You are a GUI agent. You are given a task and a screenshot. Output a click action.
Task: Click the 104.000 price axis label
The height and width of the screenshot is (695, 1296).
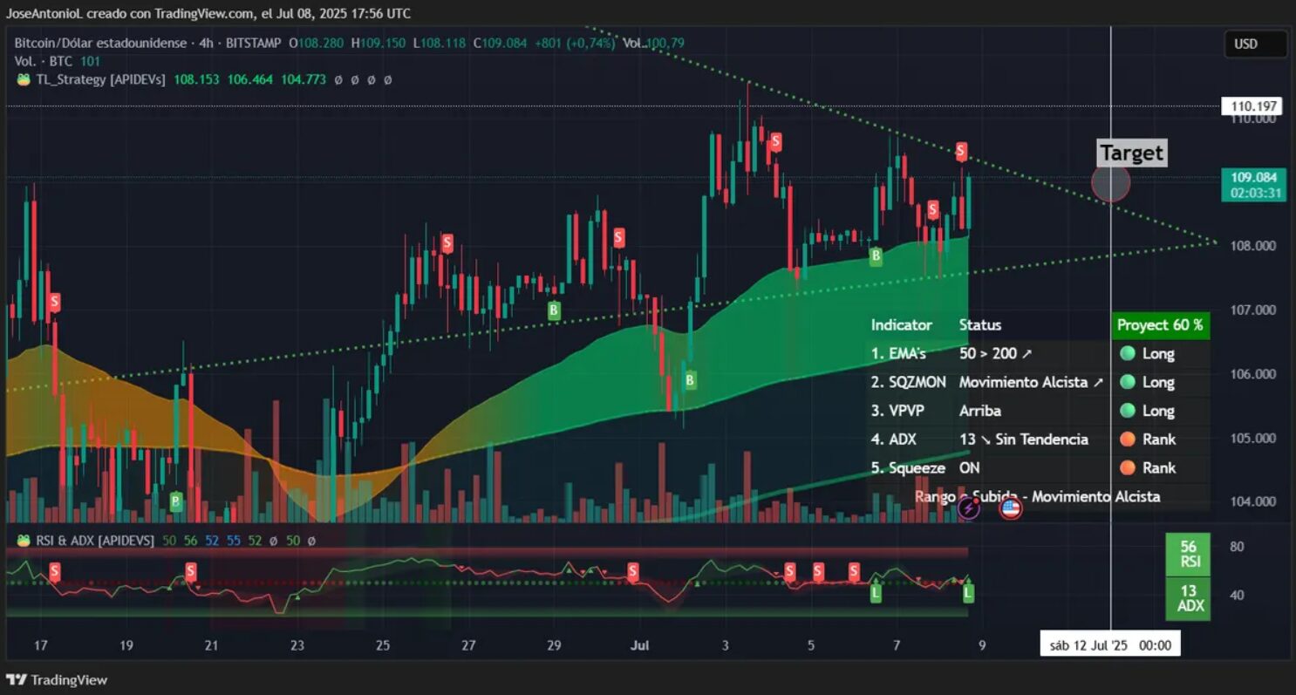[x=1253, y=501]
